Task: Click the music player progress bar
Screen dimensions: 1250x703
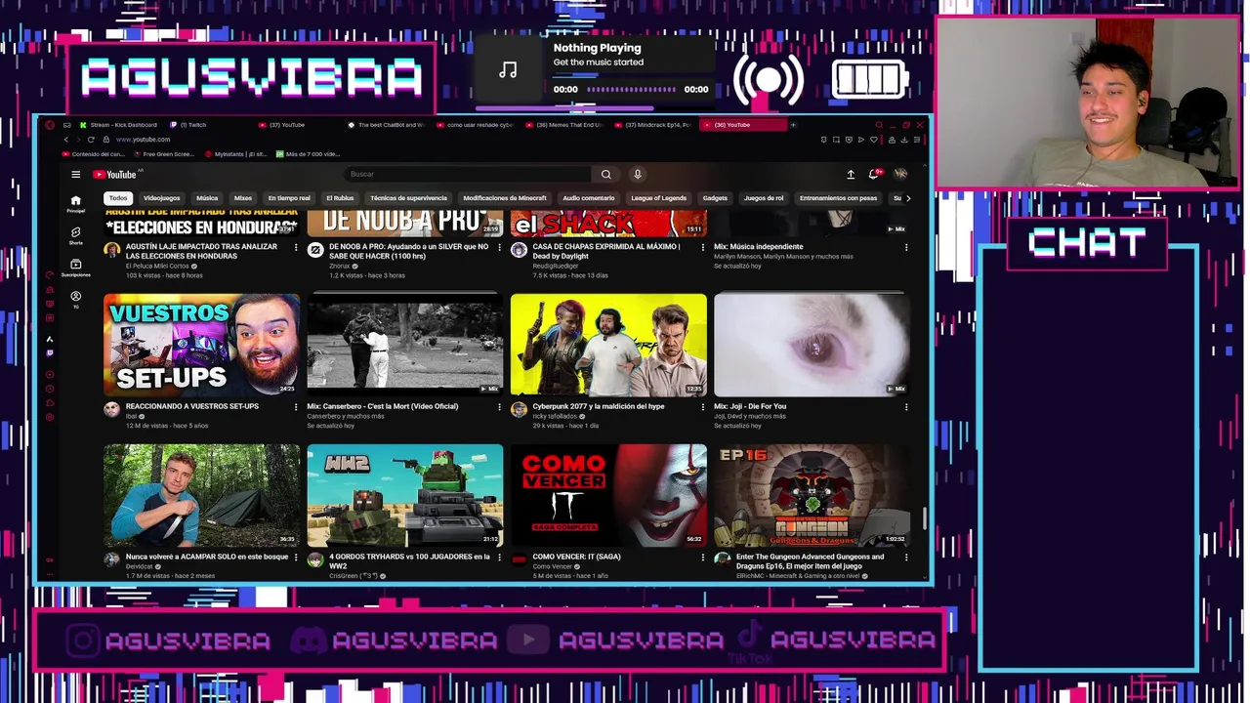Action: coord(632,89)
